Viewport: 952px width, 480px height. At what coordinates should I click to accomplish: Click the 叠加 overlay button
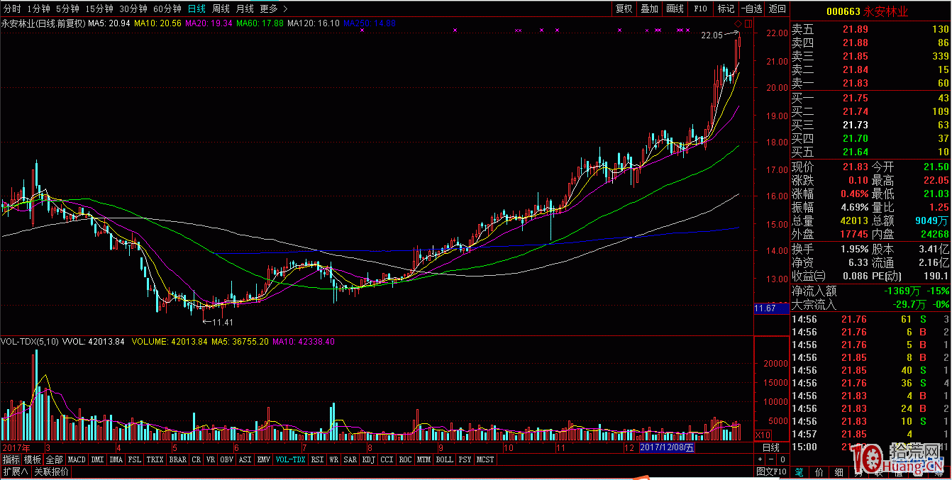pos(649,9)
